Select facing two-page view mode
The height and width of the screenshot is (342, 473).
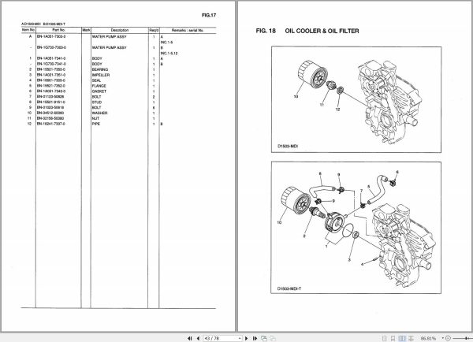(x=402, y=338)
